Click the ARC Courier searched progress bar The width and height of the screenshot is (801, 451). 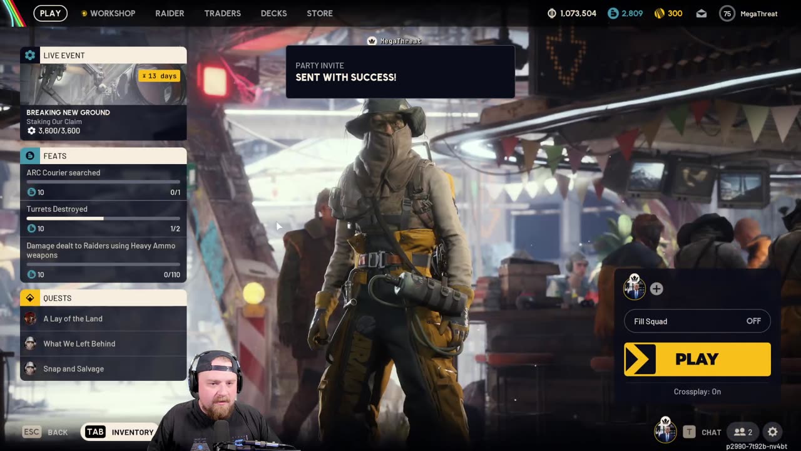coord(103,182)
